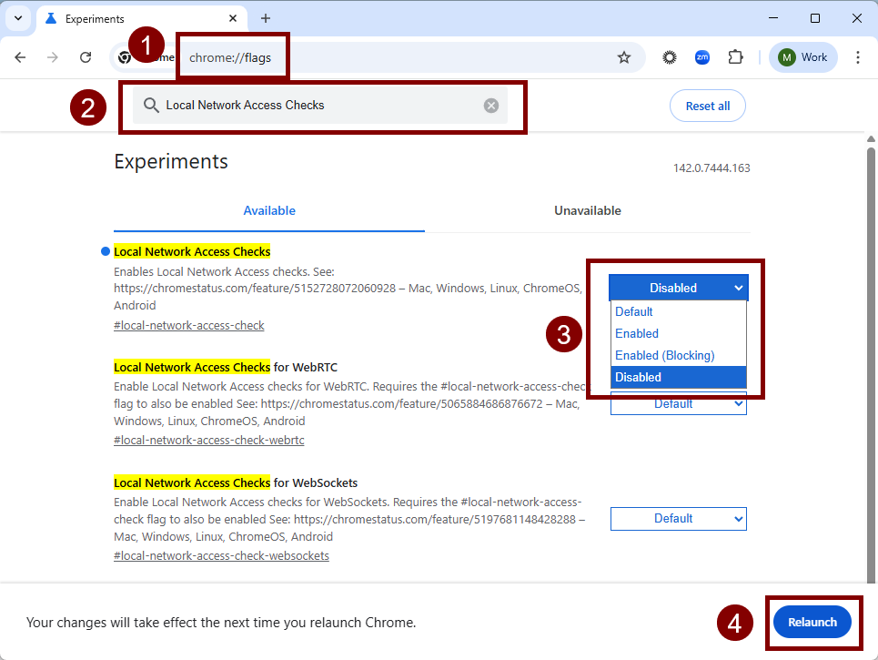Bookmark this page with the star icon
This screenshot has height=660, width=878.
(x=624, y=56)
